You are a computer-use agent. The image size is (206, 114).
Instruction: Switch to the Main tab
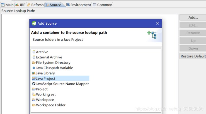[x=7, y=5]
